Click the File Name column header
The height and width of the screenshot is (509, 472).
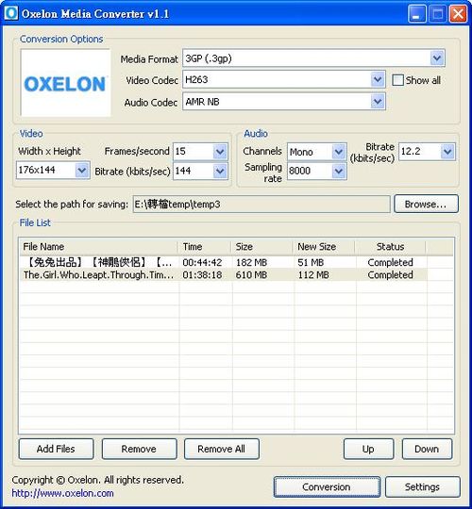tap(98, 247)
